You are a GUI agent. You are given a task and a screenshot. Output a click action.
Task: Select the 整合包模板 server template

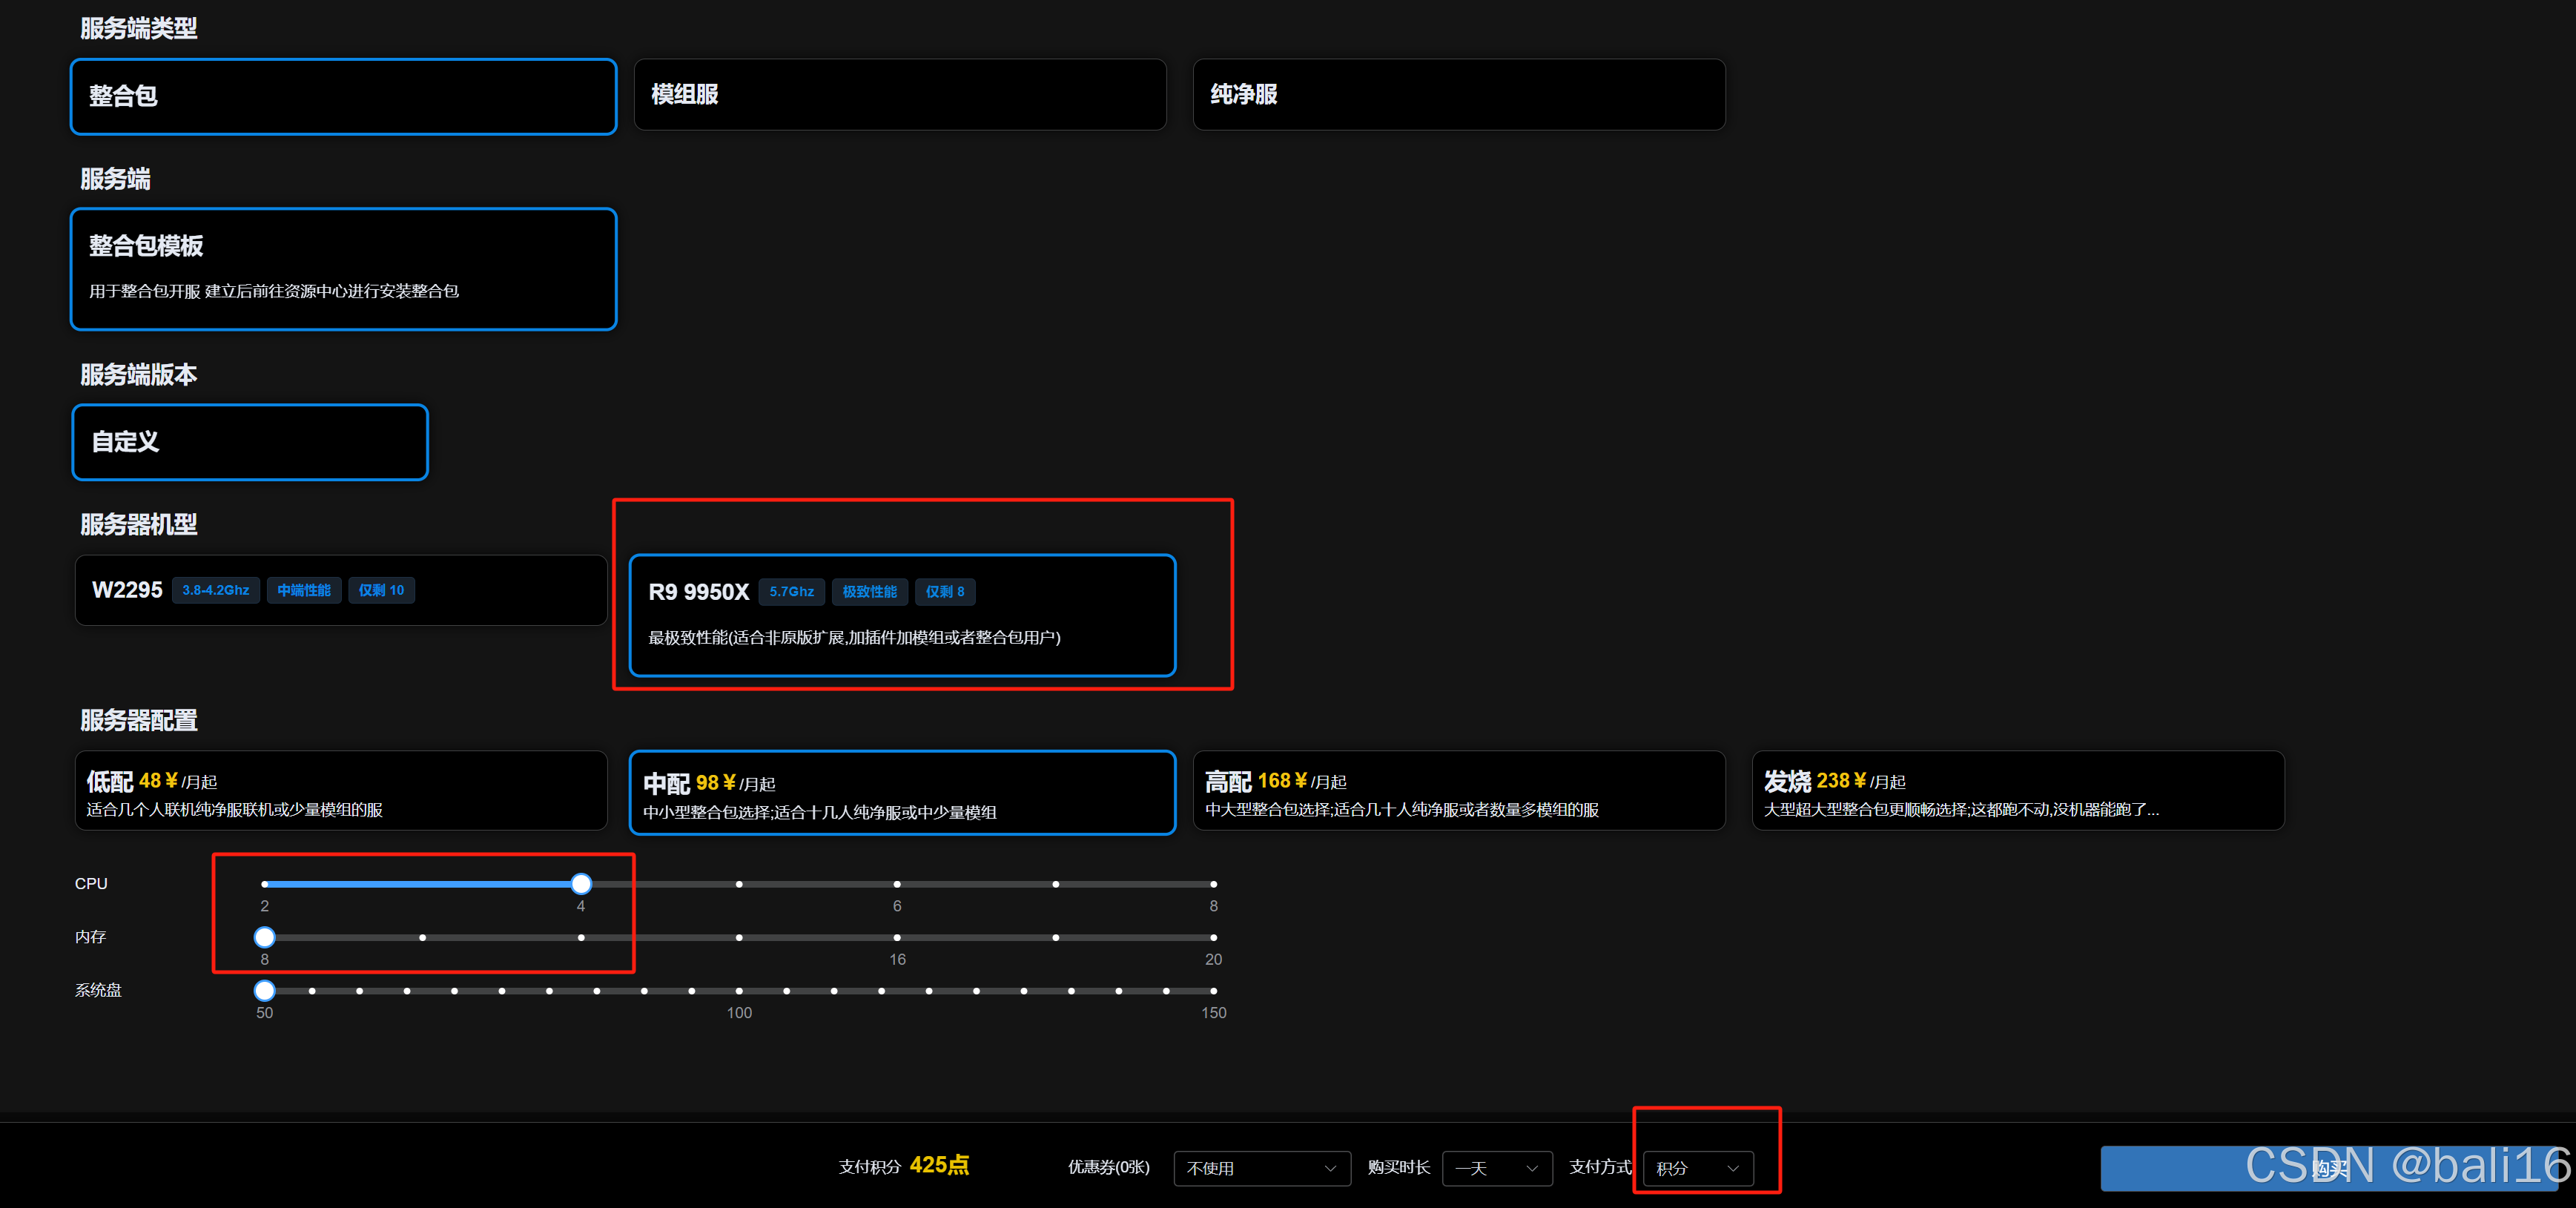coord(342,268)
